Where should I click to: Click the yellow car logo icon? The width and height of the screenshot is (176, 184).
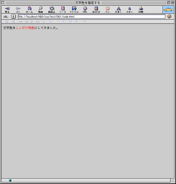coord(168,10)
